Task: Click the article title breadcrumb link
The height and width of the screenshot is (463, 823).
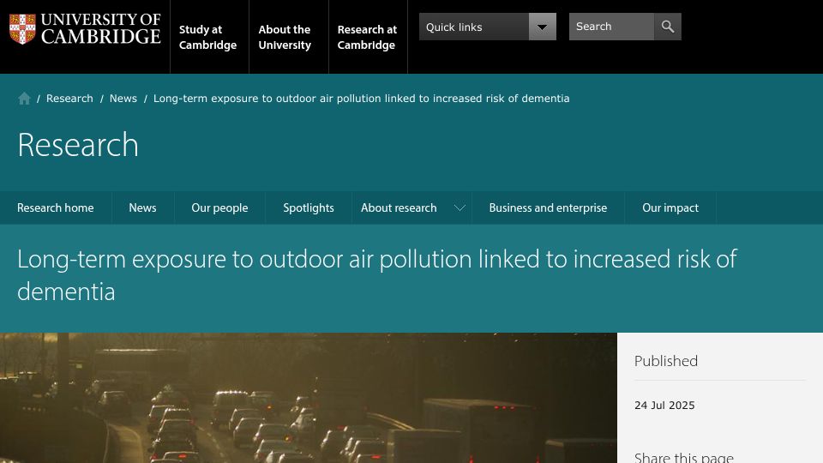Action: point(361,99)
